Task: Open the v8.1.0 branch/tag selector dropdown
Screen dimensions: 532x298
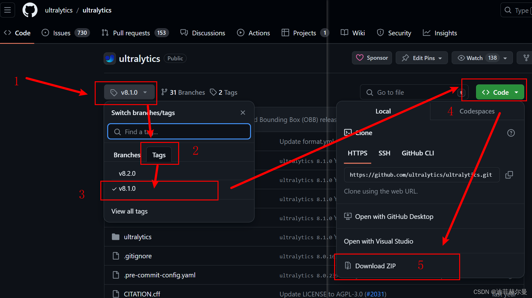Action: 129,92
